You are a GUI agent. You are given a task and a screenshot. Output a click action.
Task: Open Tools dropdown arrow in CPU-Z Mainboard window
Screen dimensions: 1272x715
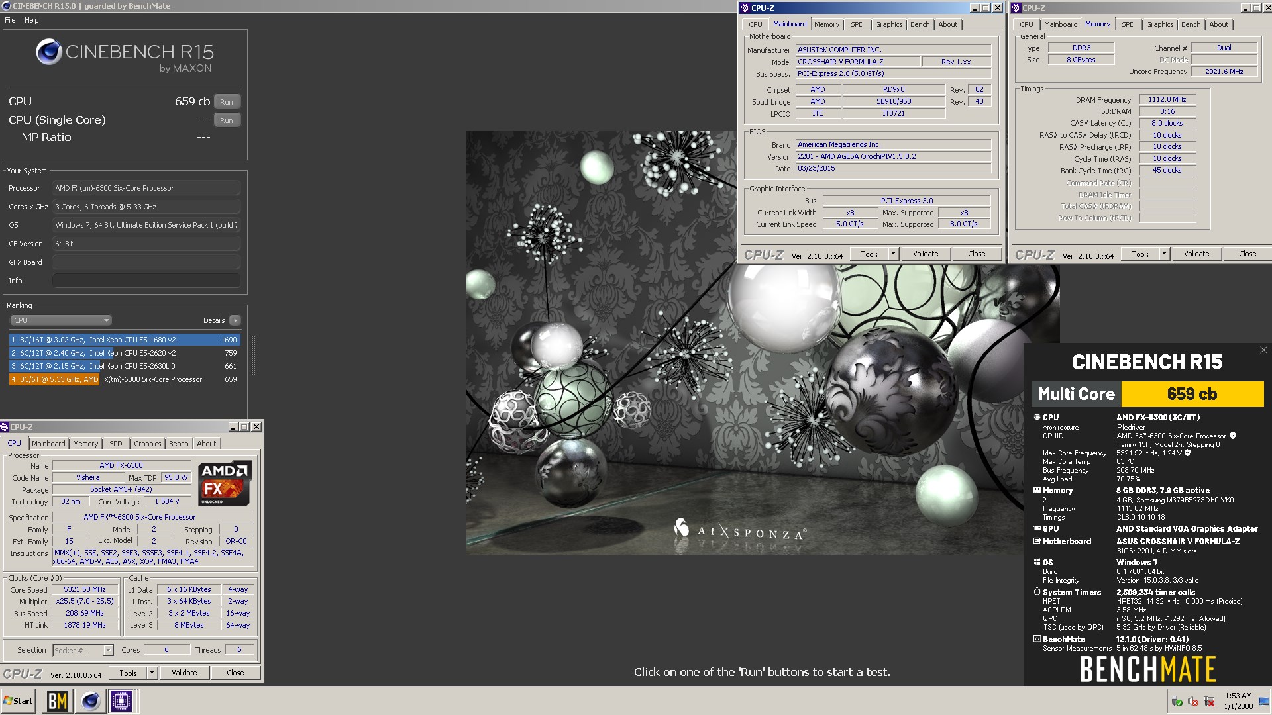tap(893, 254)
